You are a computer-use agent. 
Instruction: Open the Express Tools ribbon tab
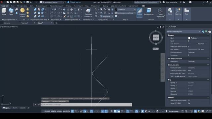133,6
